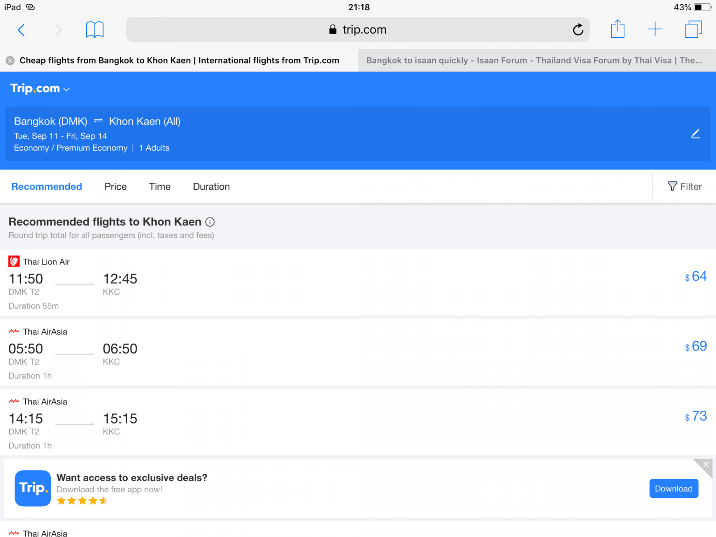The width and height of the screenshot is (716, 537).
Task: Sort flights by Duration
Action: 212,186
